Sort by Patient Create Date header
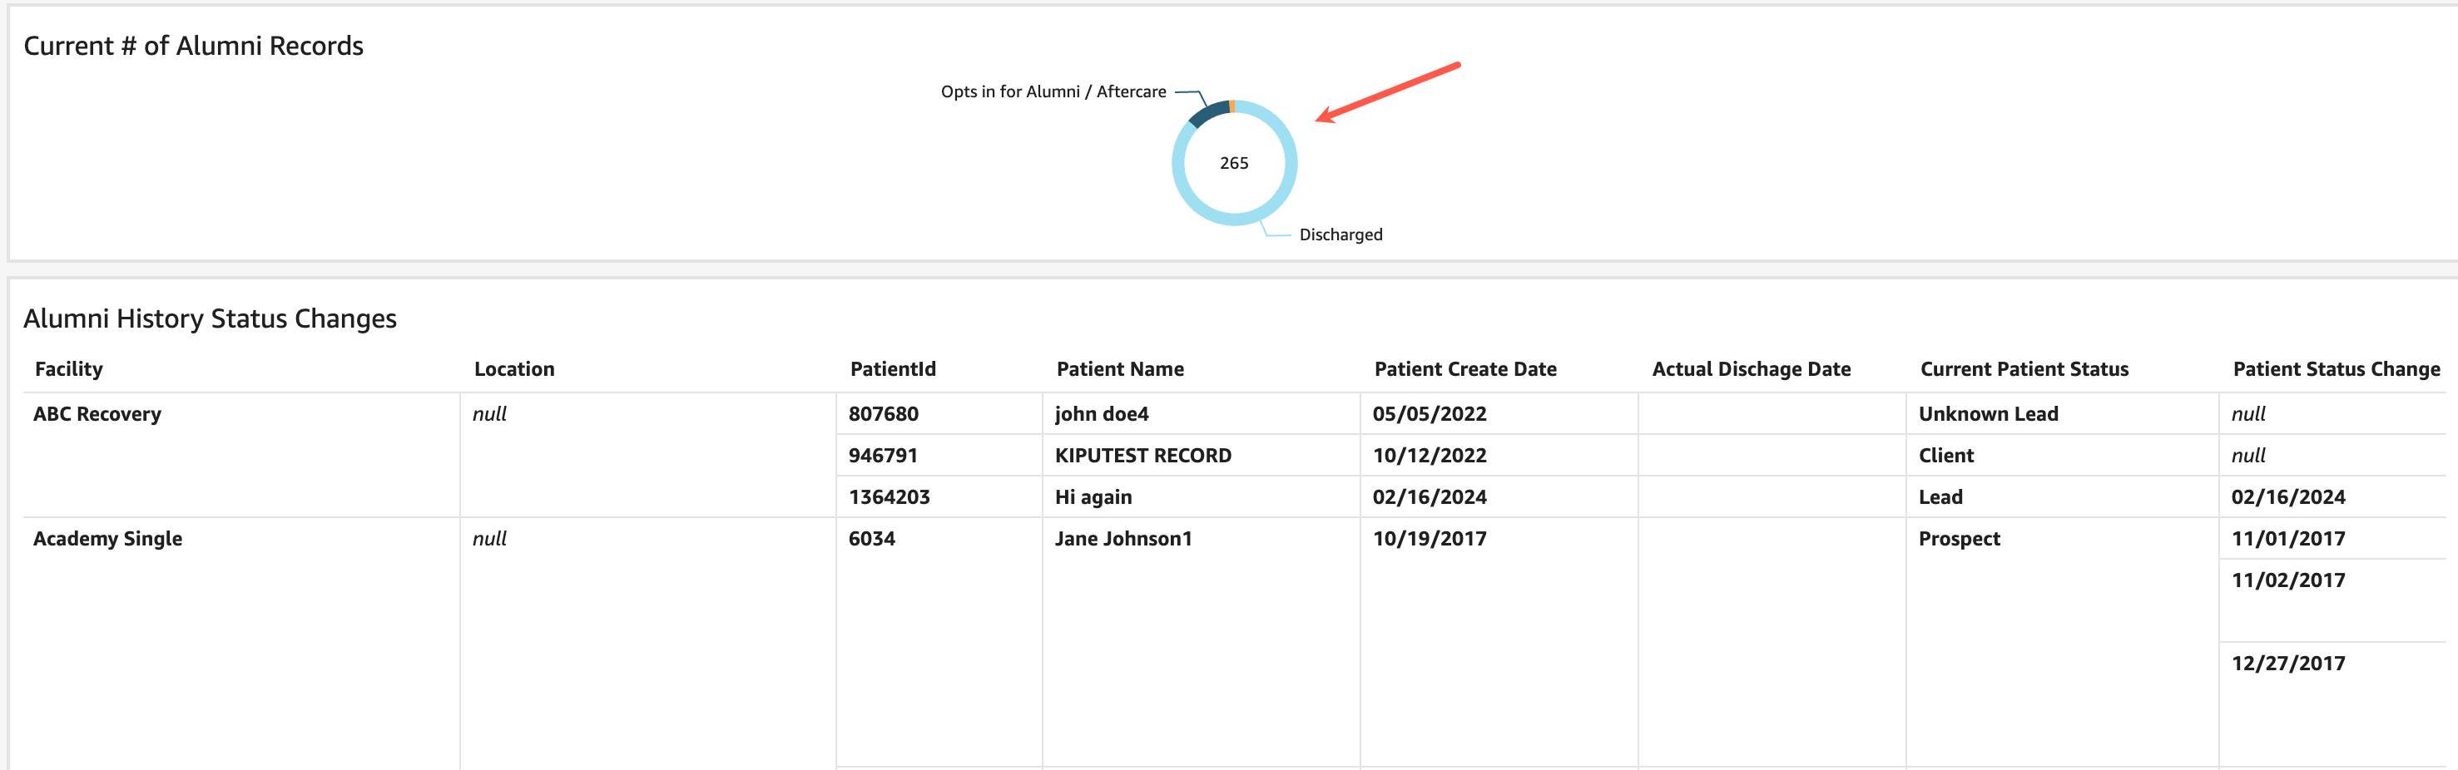The height and width of the screenshot is (770, 2458). 1464,369
